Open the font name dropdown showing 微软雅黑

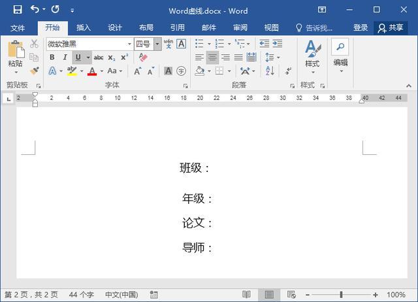88,44
